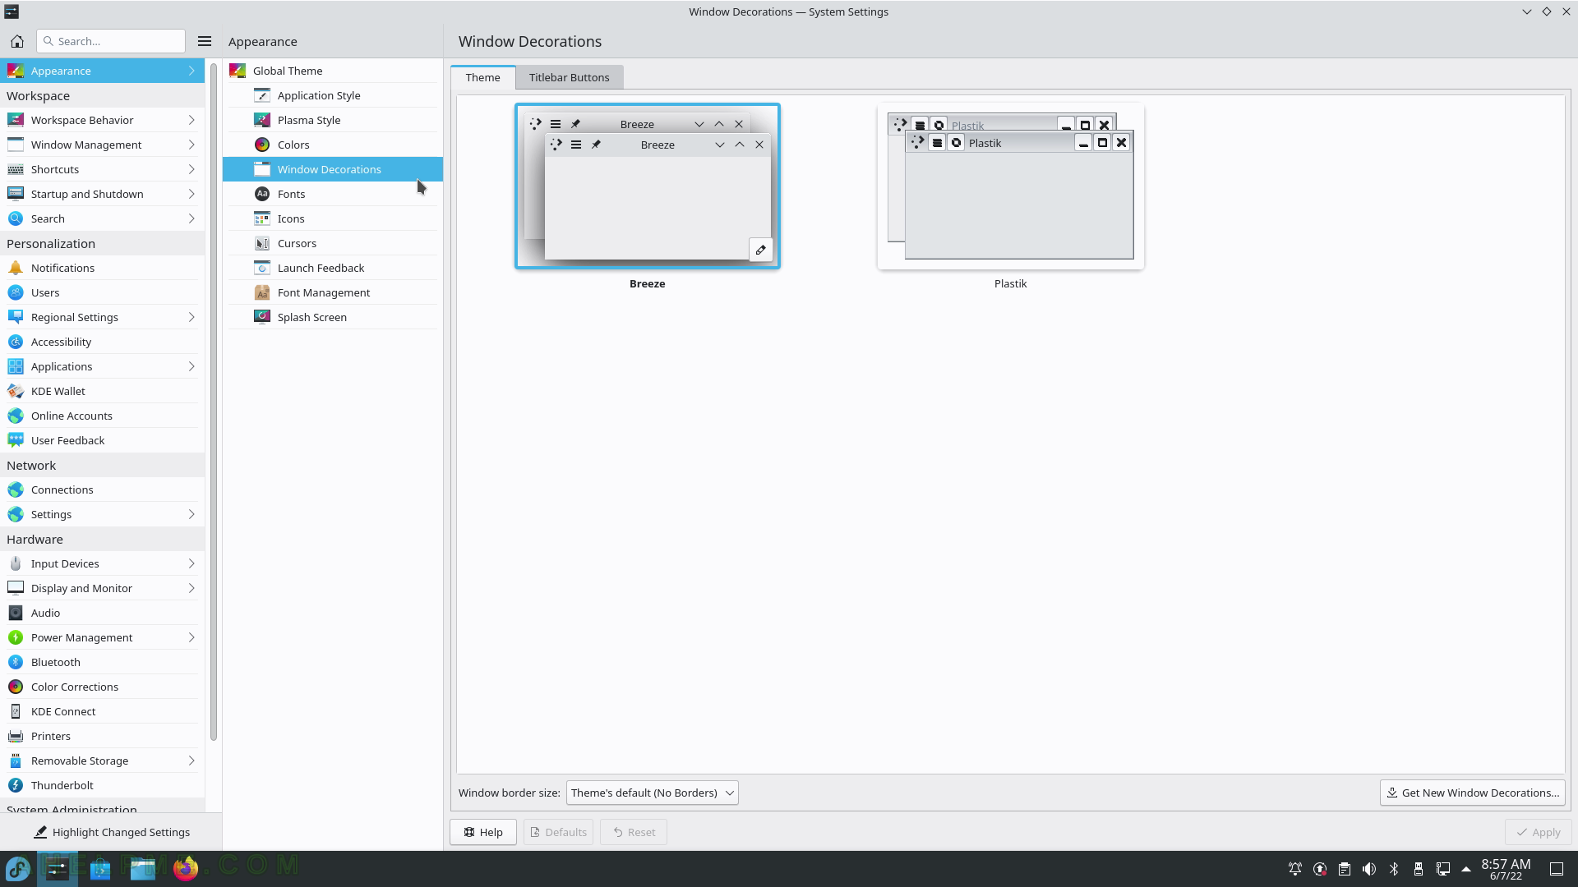Expand the Workspace Behavior category

tap(102, 120)
